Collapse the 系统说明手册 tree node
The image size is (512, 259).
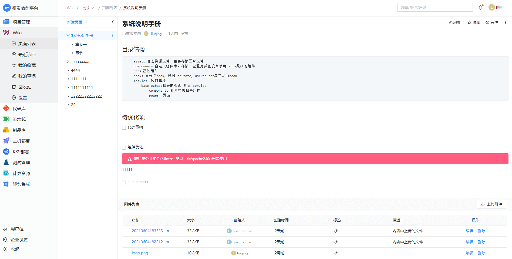68,35
